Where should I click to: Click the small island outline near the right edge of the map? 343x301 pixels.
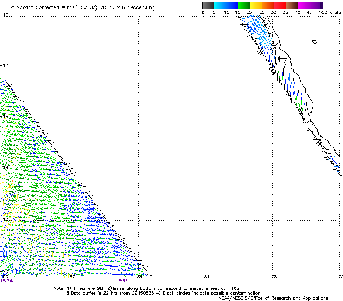314,42
